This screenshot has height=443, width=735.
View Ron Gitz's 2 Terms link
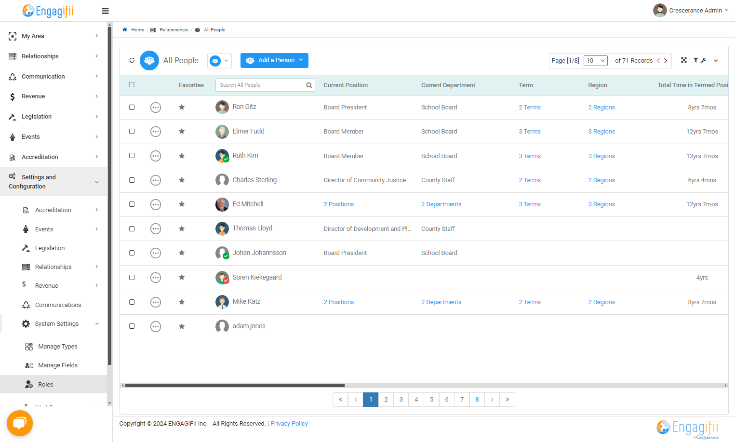(x=530, y=107)
